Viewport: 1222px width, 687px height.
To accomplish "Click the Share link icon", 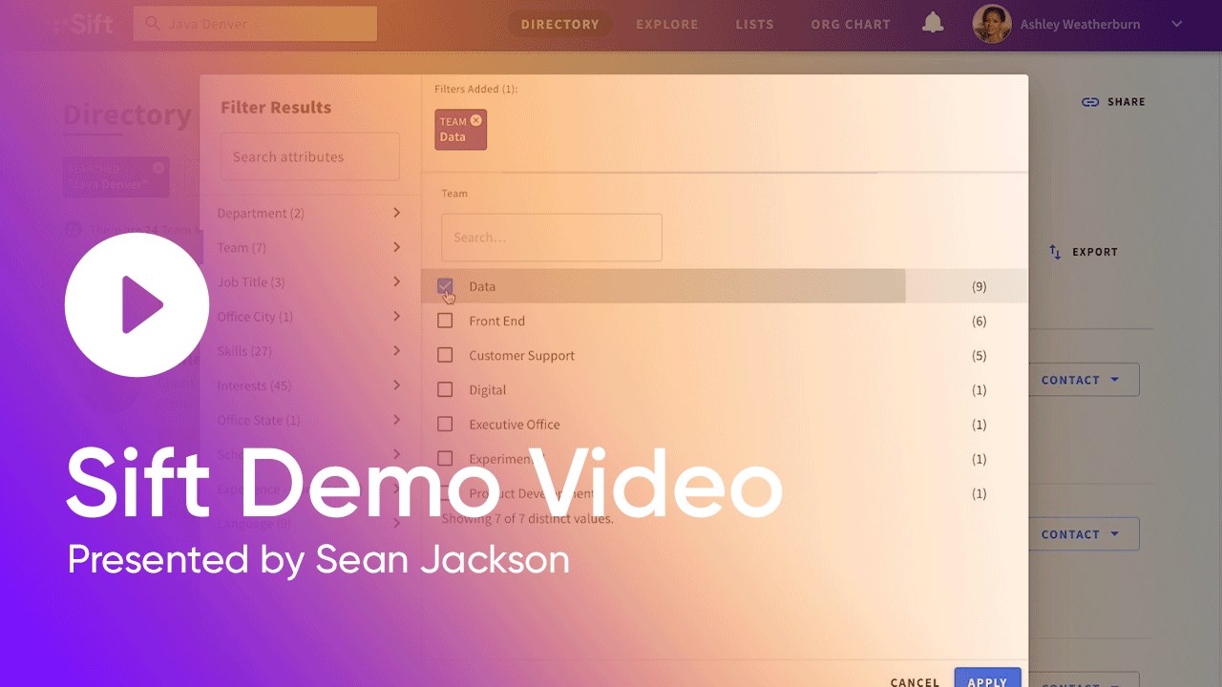I will (1090, 102).
